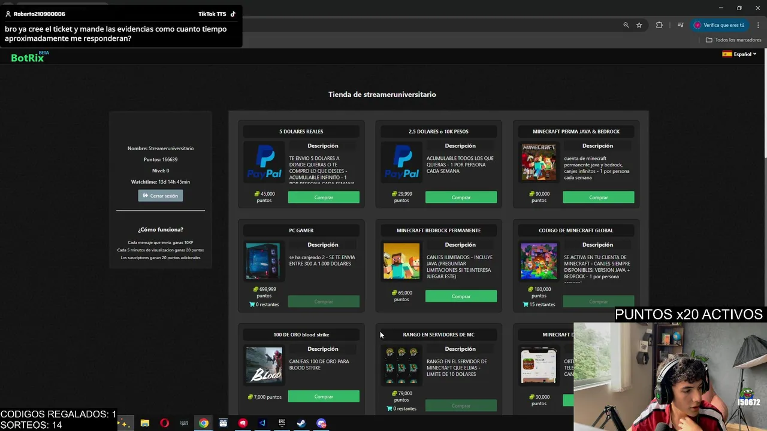Screen dimensions: 767x431
Task: Click Comprar under RANGO EN SERVIDORES DE MC
Action: (x=461, y=405)
